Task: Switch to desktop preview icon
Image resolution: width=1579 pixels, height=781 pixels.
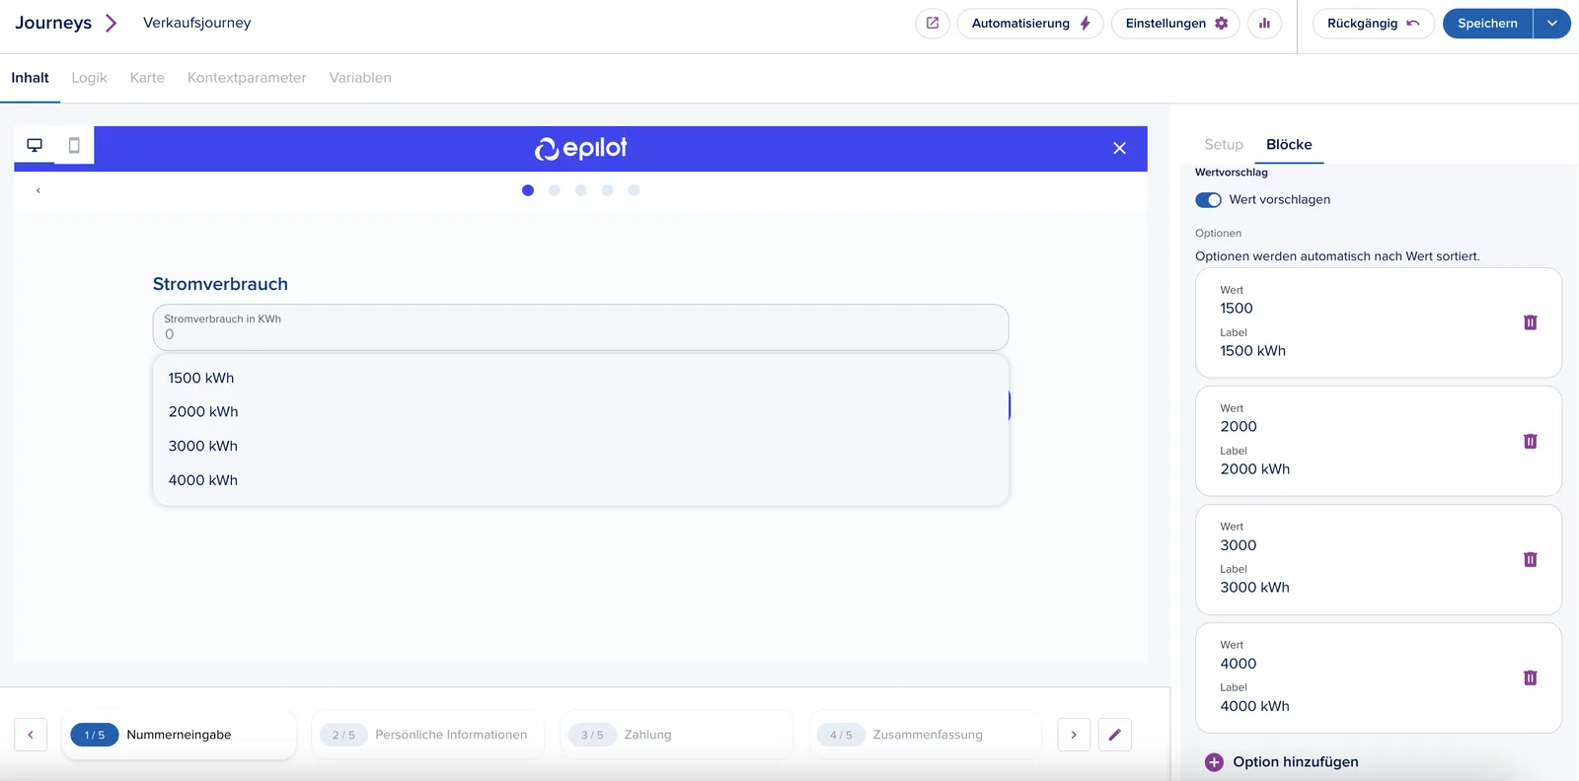Action: click(35, 145)
